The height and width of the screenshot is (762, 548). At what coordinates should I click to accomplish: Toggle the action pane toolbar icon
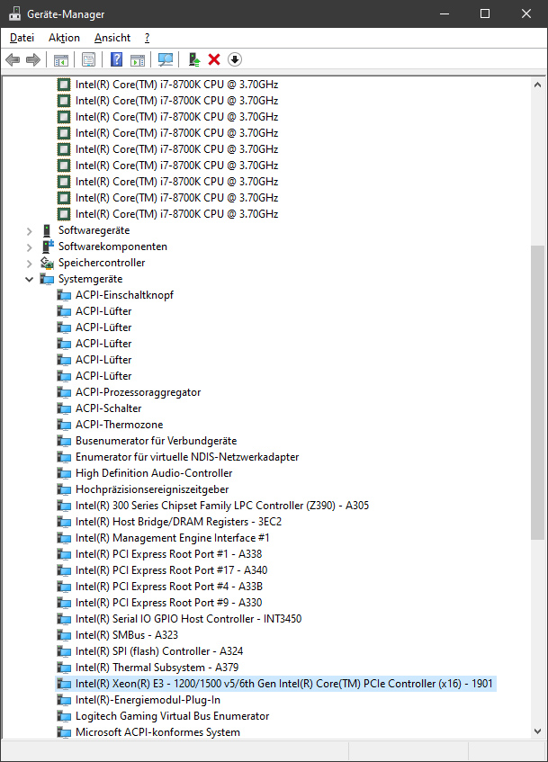[138, 59]
